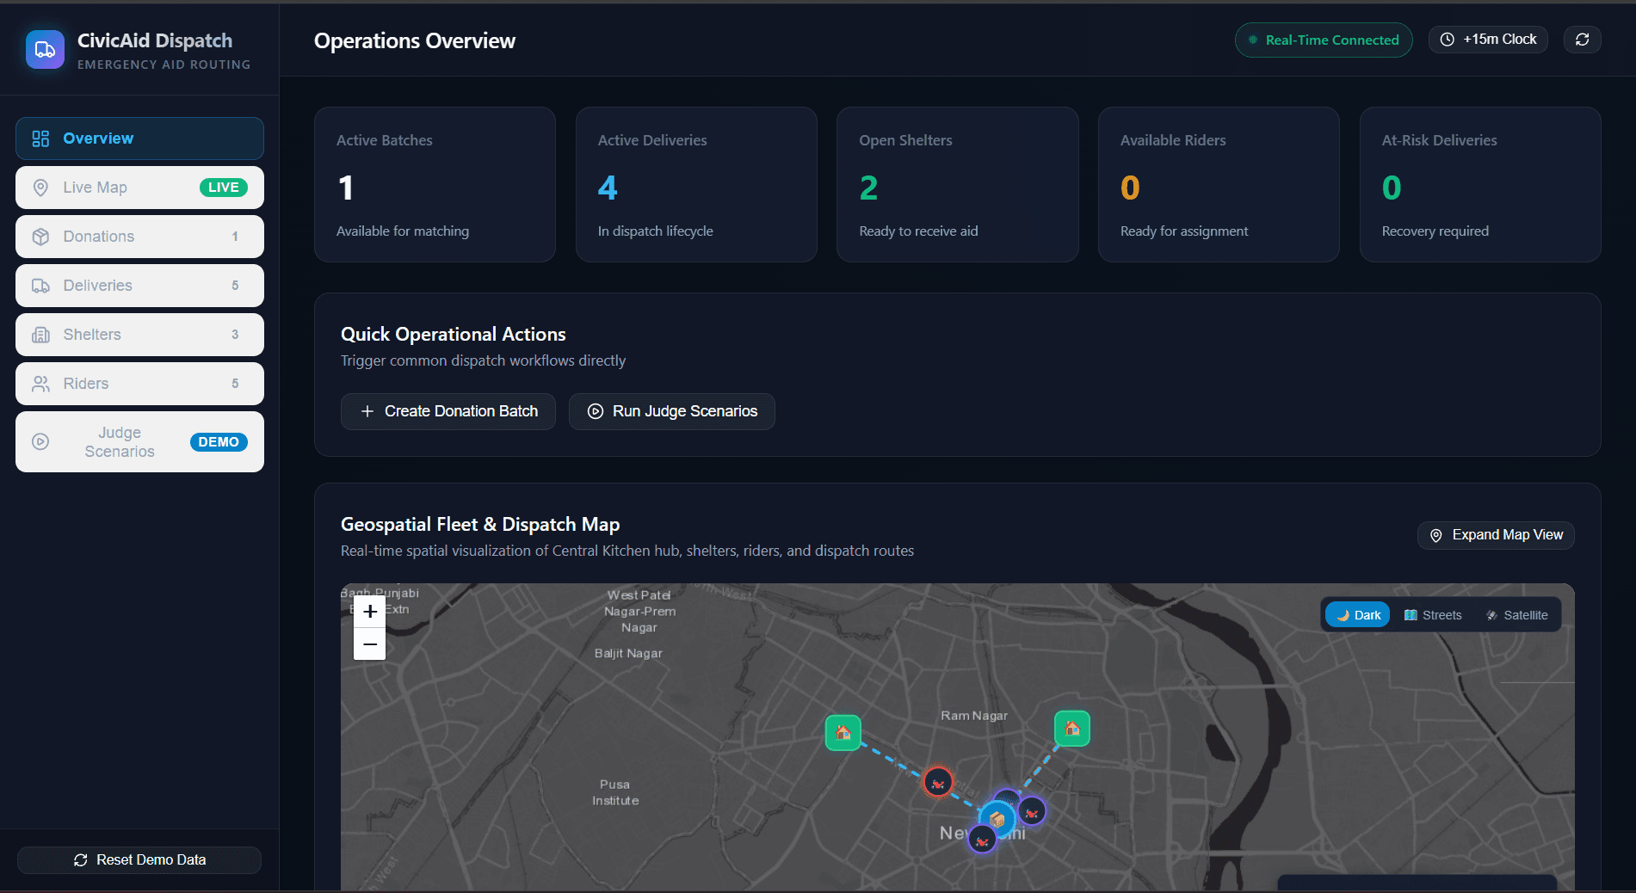The height and width of the screenshot is (893, 1636).
Task: Zoom out on the map
Action: coord(370,644)
